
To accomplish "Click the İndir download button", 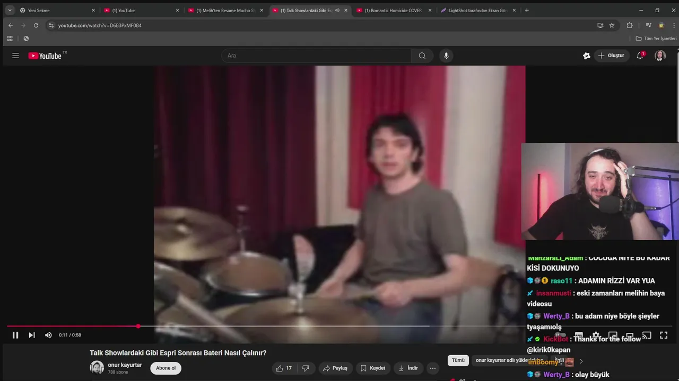I will tap(408, 368).
